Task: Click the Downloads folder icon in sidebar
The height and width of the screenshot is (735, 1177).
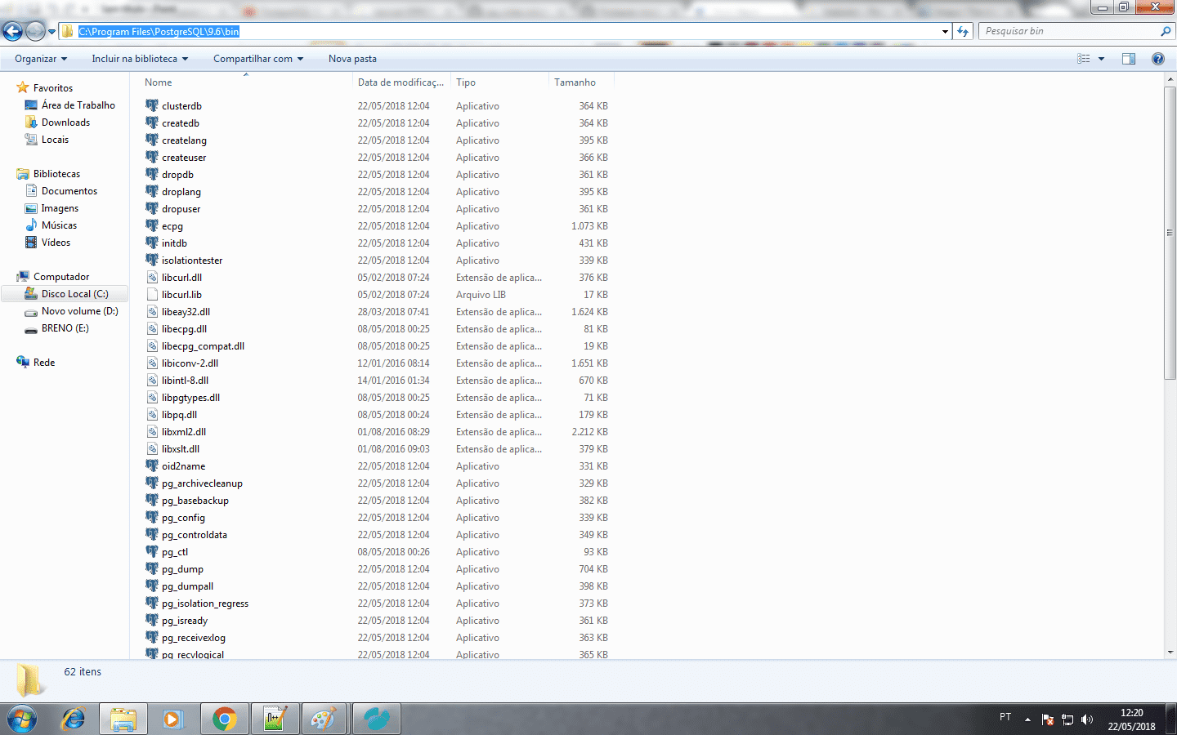Action: (x=31, y=122)
